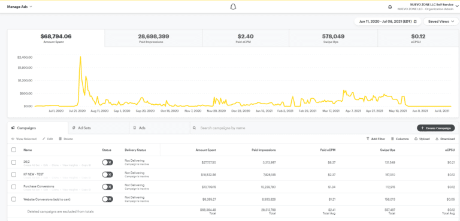460x221 pixels.
Task: Click the search magnifier icon
Action: [x=194, y=128]
